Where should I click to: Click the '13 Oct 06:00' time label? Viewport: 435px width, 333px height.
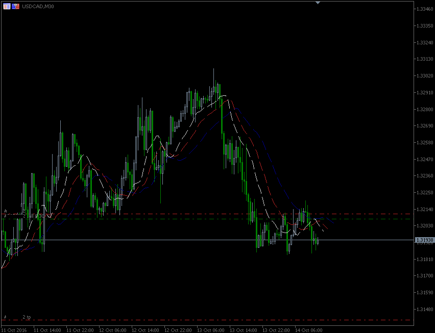coord(210,330)
